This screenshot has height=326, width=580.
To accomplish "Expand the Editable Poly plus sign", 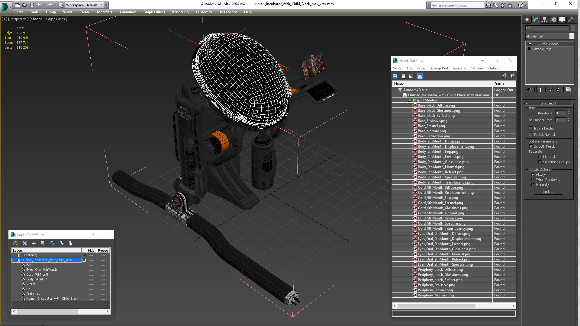I will pos(529,49).
